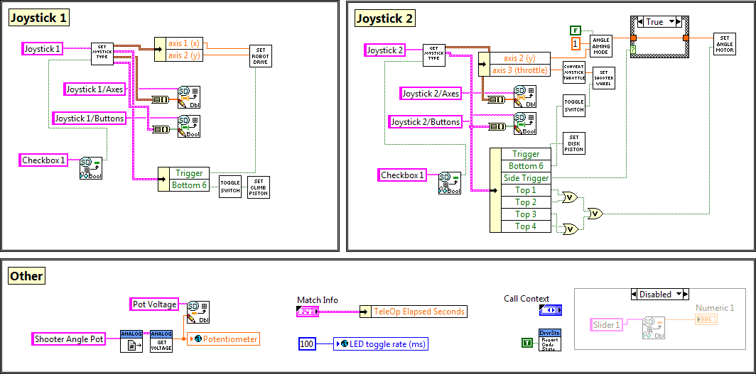Viewport: 756px width, 374px height.
Task: Click the numeric constant 100
Action: coord(307,344)
